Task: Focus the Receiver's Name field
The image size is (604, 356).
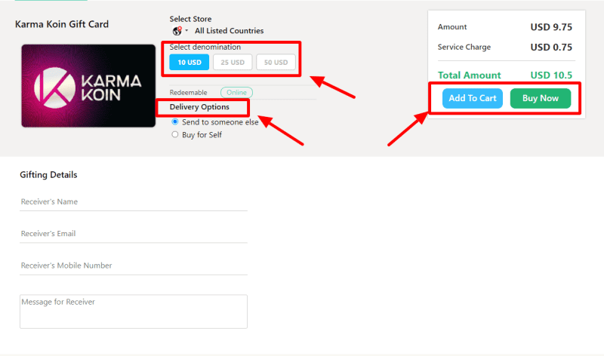Action: tap(134, 201)
